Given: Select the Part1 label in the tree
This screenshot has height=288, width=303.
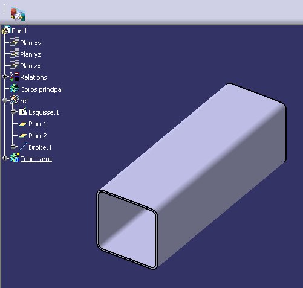Looking at the screenshot, I should pos(19,31).
